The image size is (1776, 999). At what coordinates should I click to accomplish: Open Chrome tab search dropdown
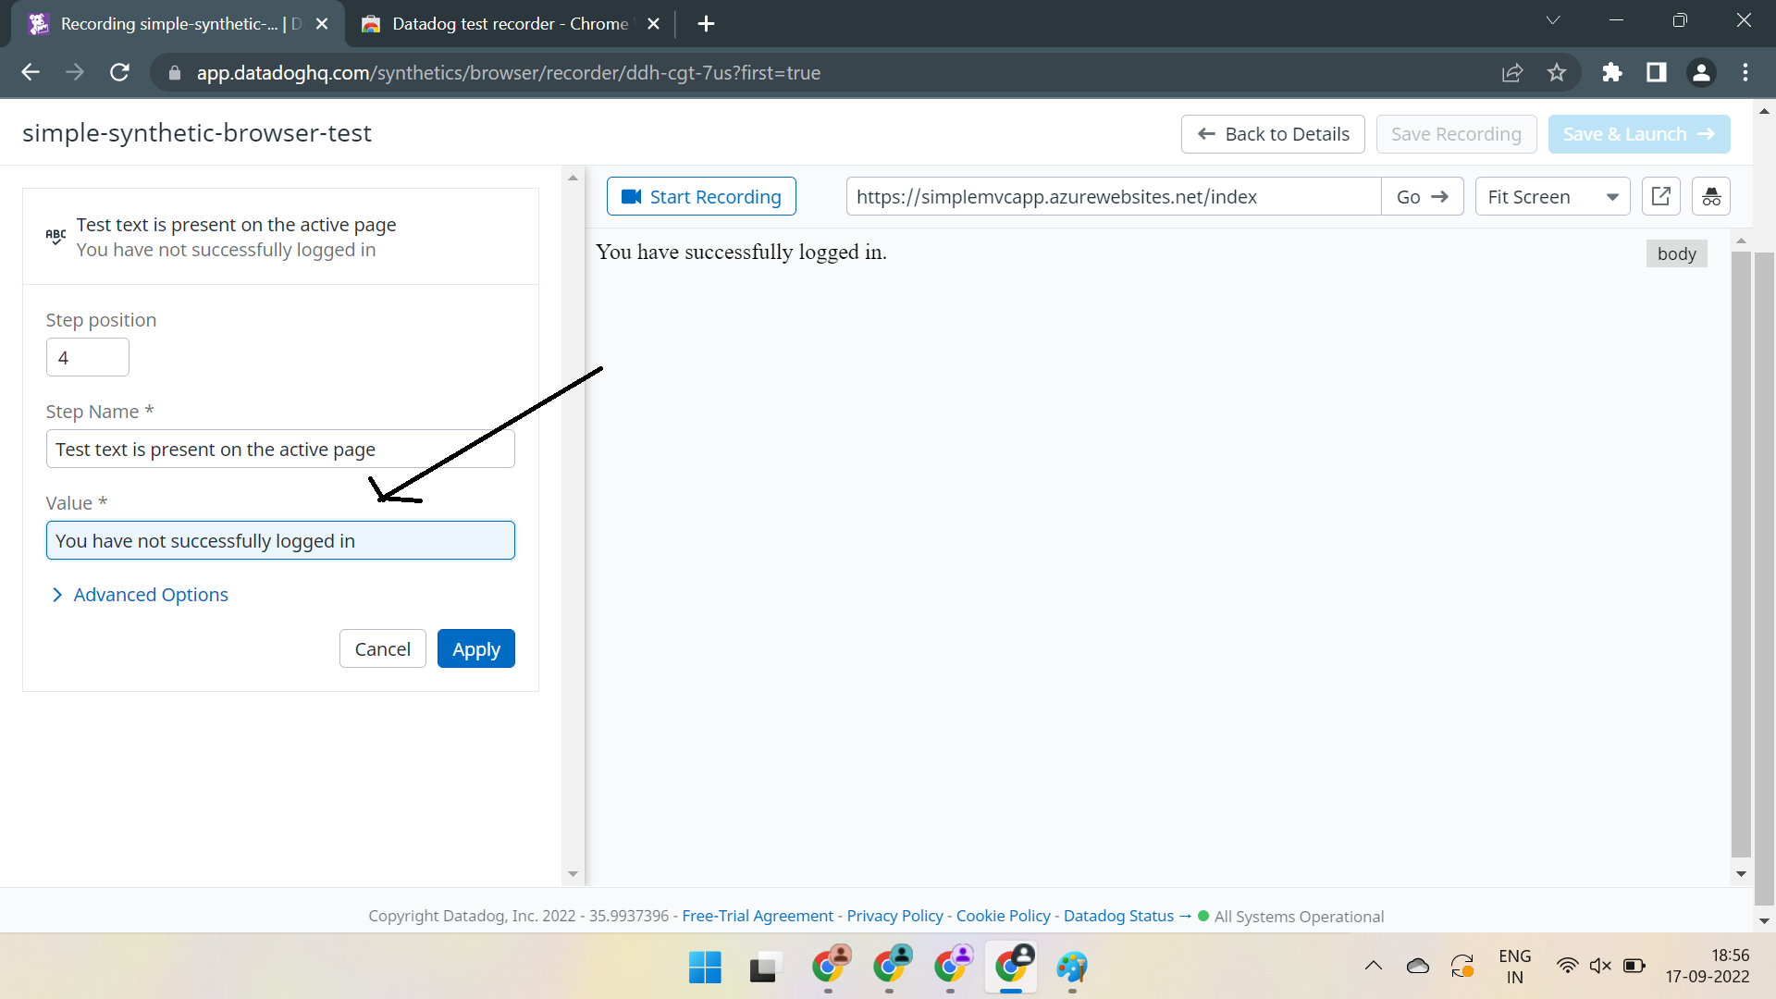pyautogui.click(x=1553, y=20)
